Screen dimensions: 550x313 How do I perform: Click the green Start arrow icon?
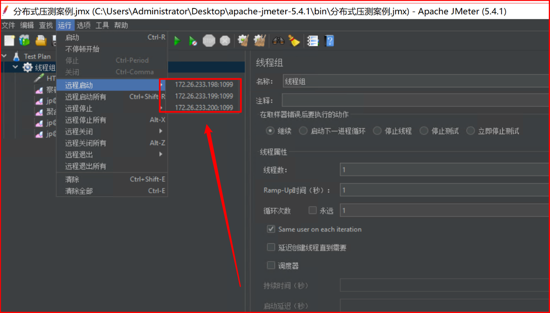pyautogui.click(x=177, y=41)
